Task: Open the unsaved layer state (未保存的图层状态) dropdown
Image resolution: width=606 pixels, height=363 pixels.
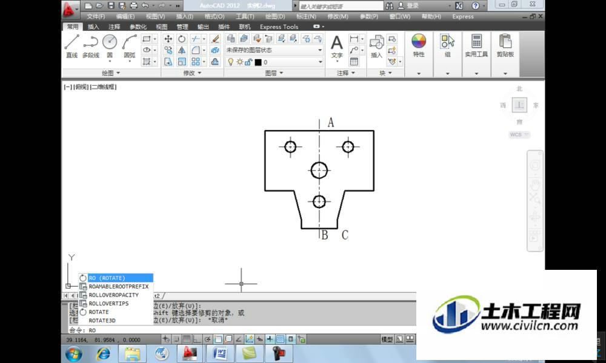Action: pyautogui.click(x=274, y=50)
